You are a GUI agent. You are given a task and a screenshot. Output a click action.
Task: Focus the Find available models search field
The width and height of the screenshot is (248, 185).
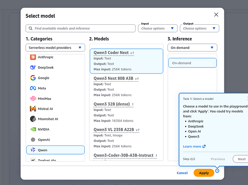(80, 28)
